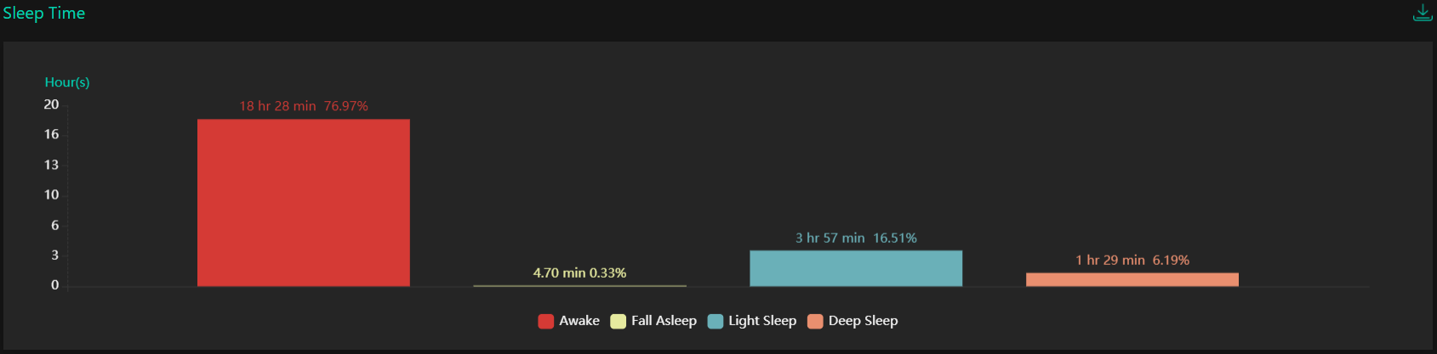Viewport: 1437px width, 354px height.
Task: Click the Hour(s) axis title
Action: tap(67, 82)
